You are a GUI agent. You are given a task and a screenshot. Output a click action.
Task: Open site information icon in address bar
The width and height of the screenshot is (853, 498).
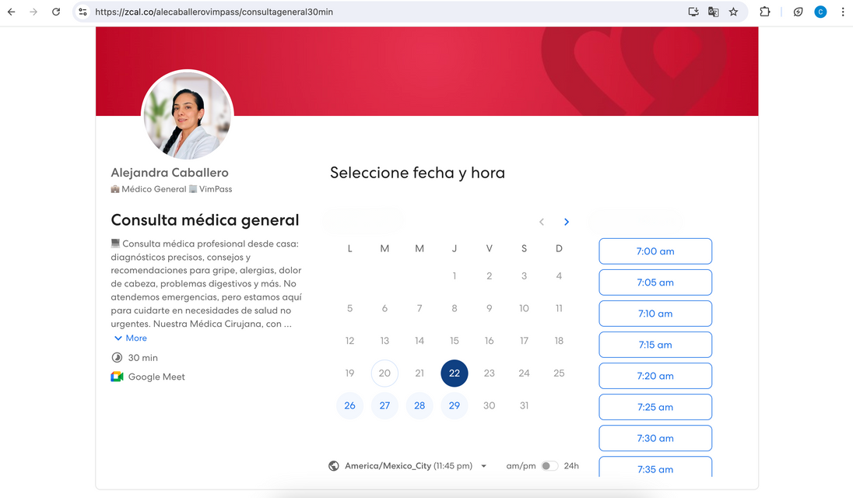[x=82, y=12]
